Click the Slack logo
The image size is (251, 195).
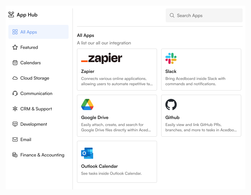pyautogui.click(x=171, y=58)
